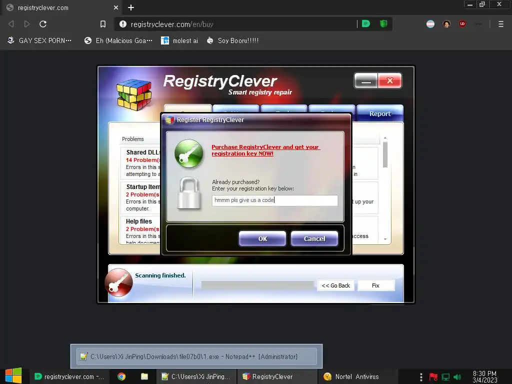Click the problems list scrollbar thumb

(x=385, y=154)
